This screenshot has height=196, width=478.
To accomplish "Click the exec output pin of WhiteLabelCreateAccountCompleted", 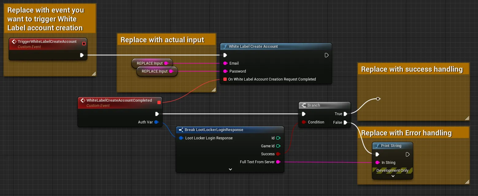I will (157, 114).
